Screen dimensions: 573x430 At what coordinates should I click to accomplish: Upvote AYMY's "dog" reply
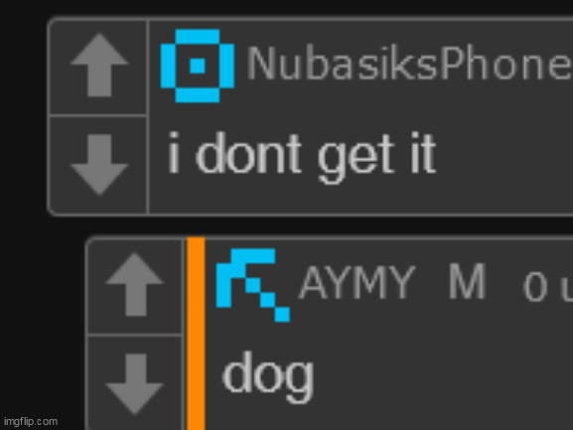point(134,284)
